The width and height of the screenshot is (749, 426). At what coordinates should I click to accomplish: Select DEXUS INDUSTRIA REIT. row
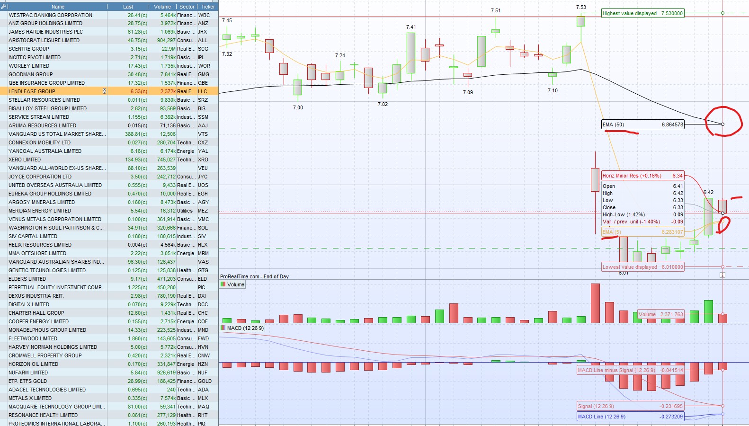click(x=109, y=296)
